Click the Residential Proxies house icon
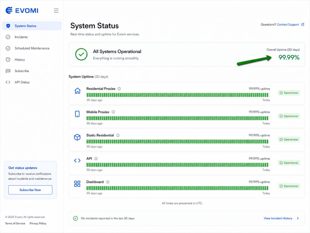 (77, 91)
